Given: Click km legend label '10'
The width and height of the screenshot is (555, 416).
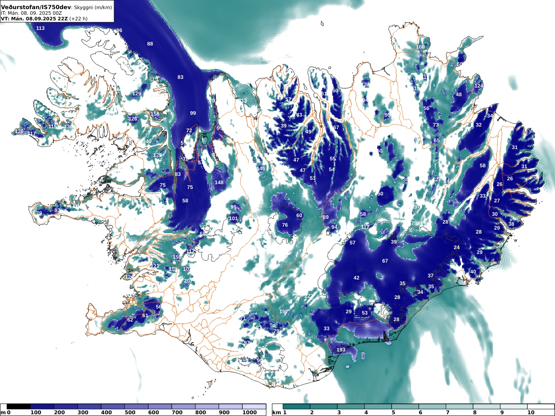Looking at the screenshot, I should 531,413.
